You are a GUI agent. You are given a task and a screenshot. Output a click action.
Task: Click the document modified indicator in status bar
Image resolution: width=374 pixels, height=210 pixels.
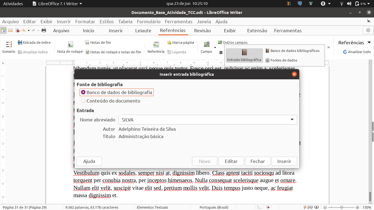pos(268,207)
